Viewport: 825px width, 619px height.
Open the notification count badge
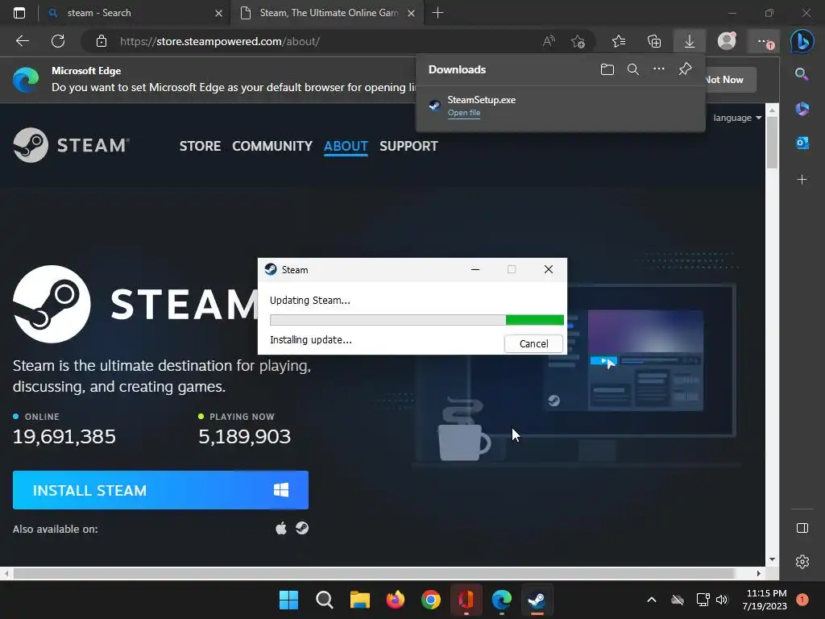802,600
